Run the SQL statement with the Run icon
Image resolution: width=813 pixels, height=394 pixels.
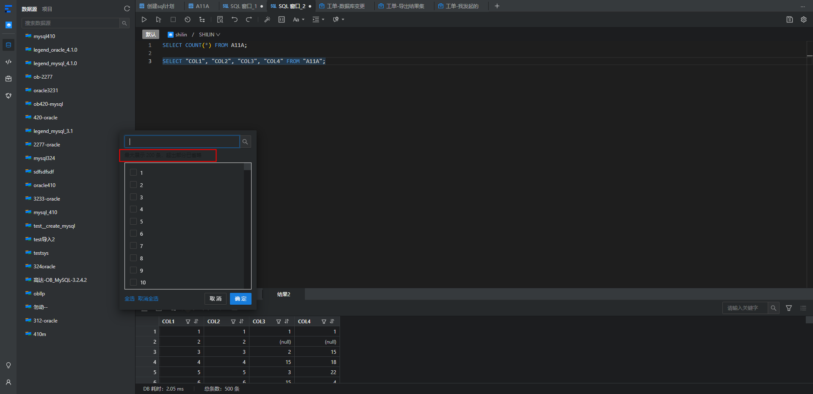pos(144,19)
